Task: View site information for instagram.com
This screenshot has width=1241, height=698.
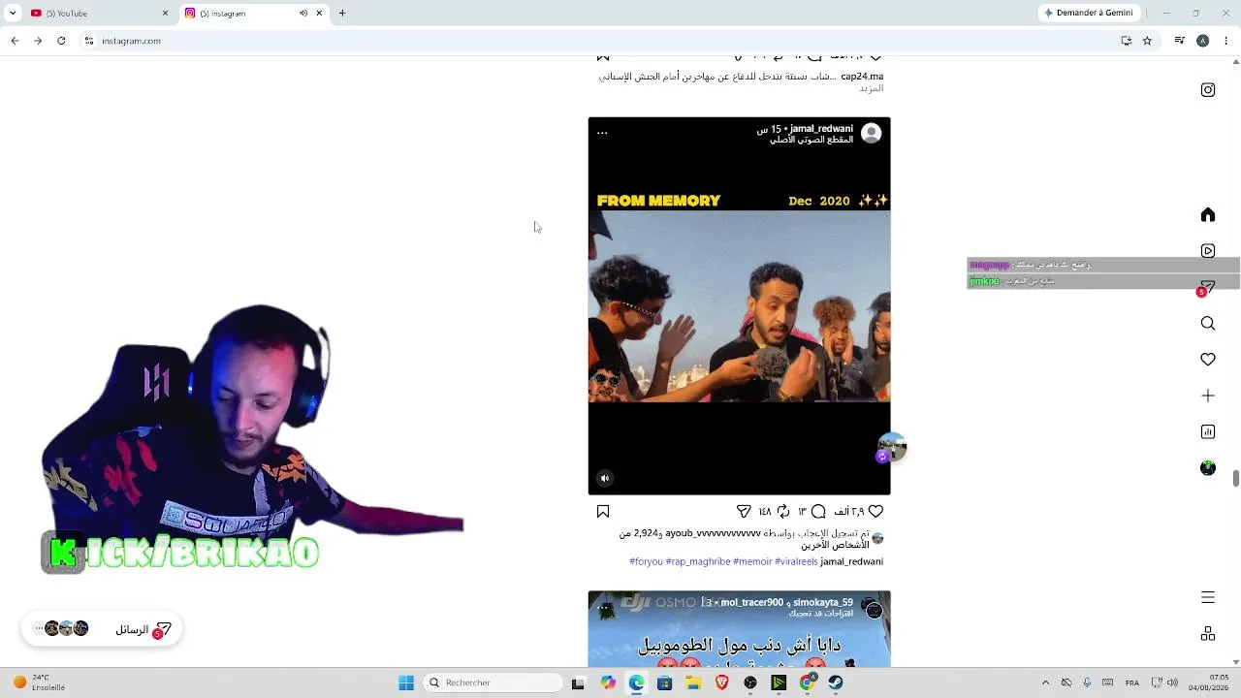Action: (x=88, y=41)
